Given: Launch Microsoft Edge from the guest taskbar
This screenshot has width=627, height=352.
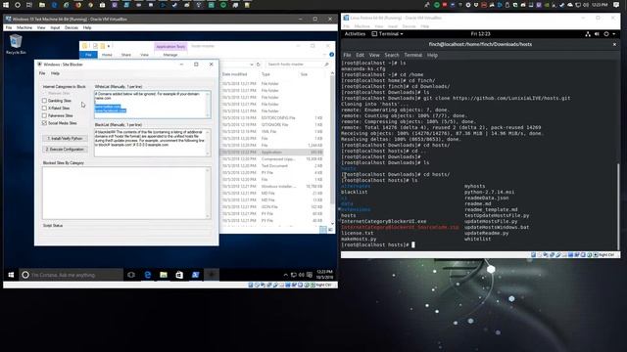Looking at the screenshot, I should point(148,275).
